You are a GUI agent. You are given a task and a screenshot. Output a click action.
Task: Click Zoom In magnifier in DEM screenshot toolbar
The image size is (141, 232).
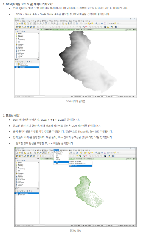coord(40,24)
